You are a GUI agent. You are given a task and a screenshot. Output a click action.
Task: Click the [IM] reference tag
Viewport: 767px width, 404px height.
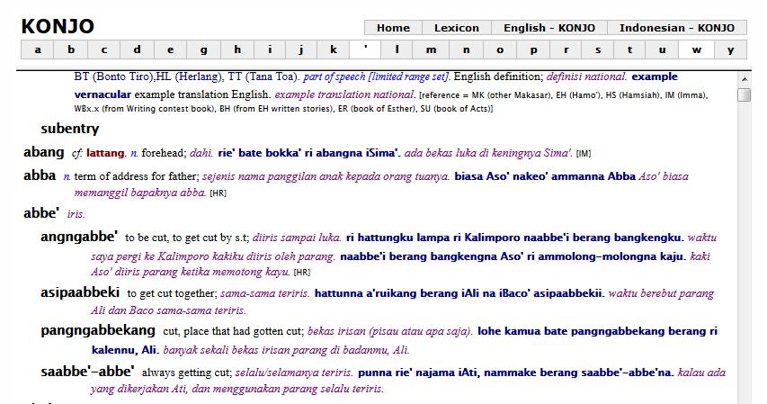tap(584, 154)
